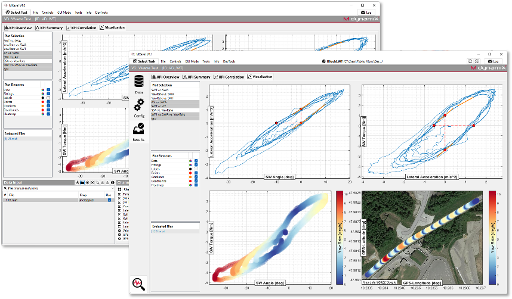Toggle Use checkbox for 01.mat in back window
512x299 pixels.
point(109,200)
